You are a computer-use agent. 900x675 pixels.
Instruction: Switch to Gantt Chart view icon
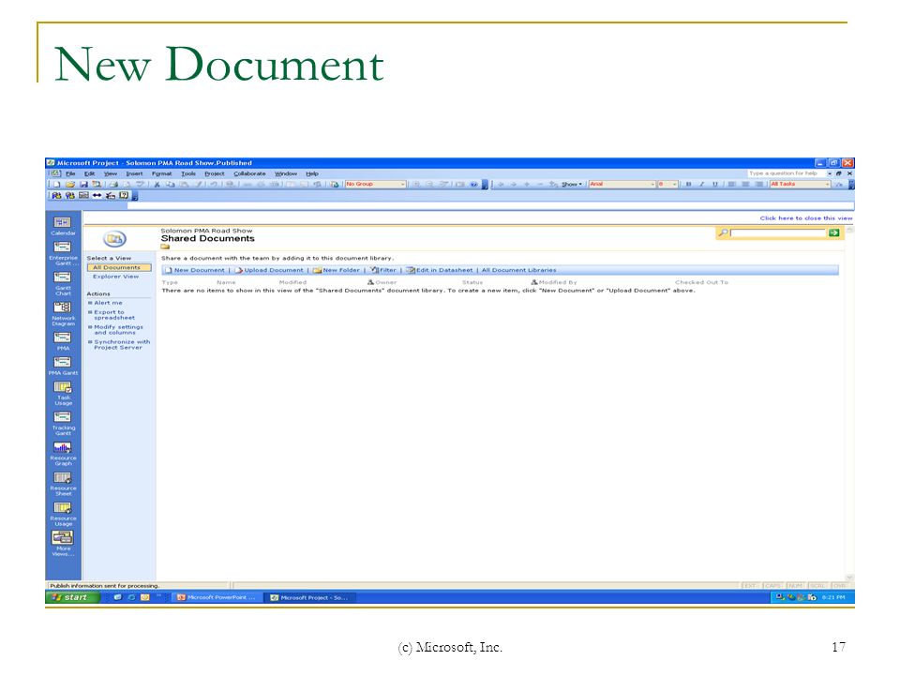point(62,277)
